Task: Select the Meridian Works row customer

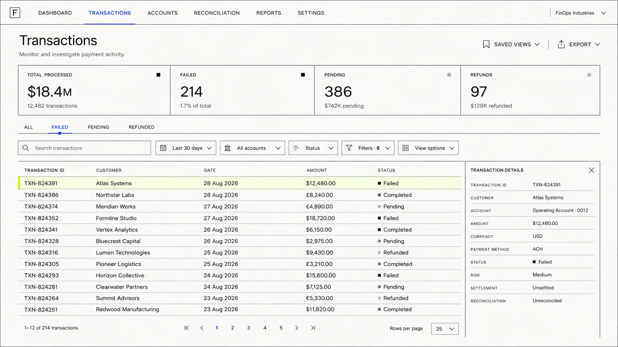Action: point(116,207)
